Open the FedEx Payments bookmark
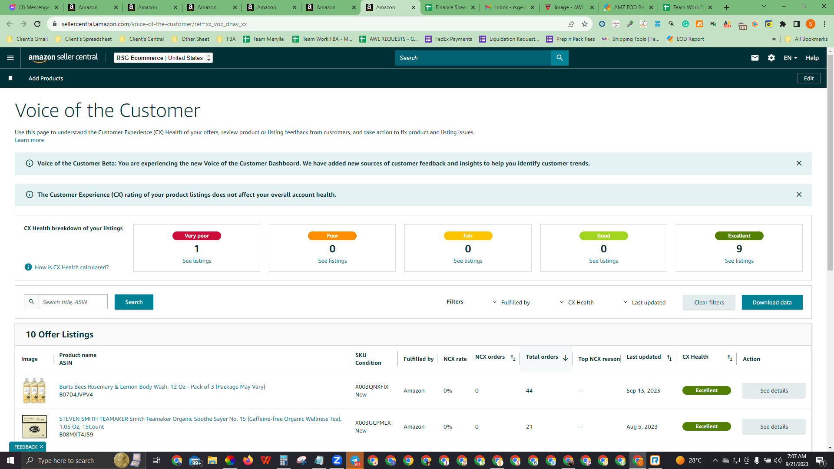Viewport: 834px width, 469px height. (x=448, y=39)
